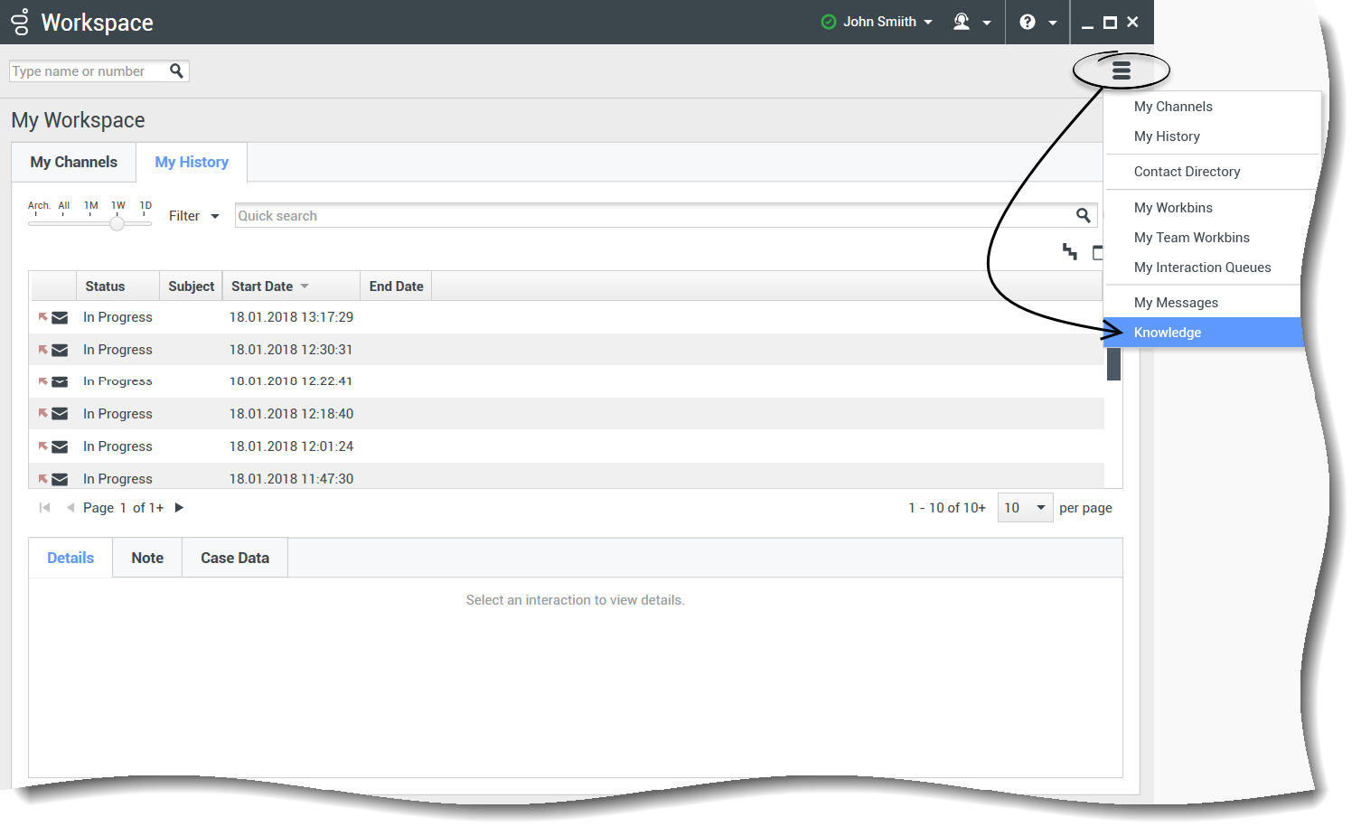
Task: Click the email icon of 11:47:30 row
Action: point(60,479)
